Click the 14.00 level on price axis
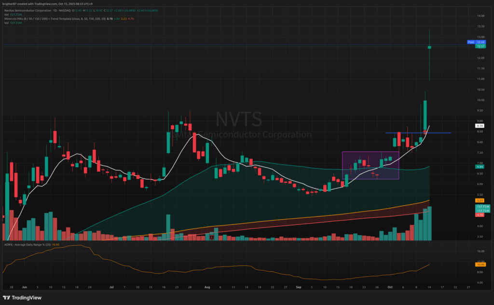 tap(480, 16)
